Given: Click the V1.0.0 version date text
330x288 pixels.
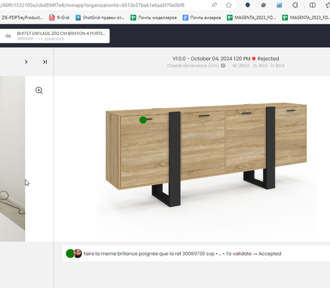Looking at the screenshot, I should 211,59.
